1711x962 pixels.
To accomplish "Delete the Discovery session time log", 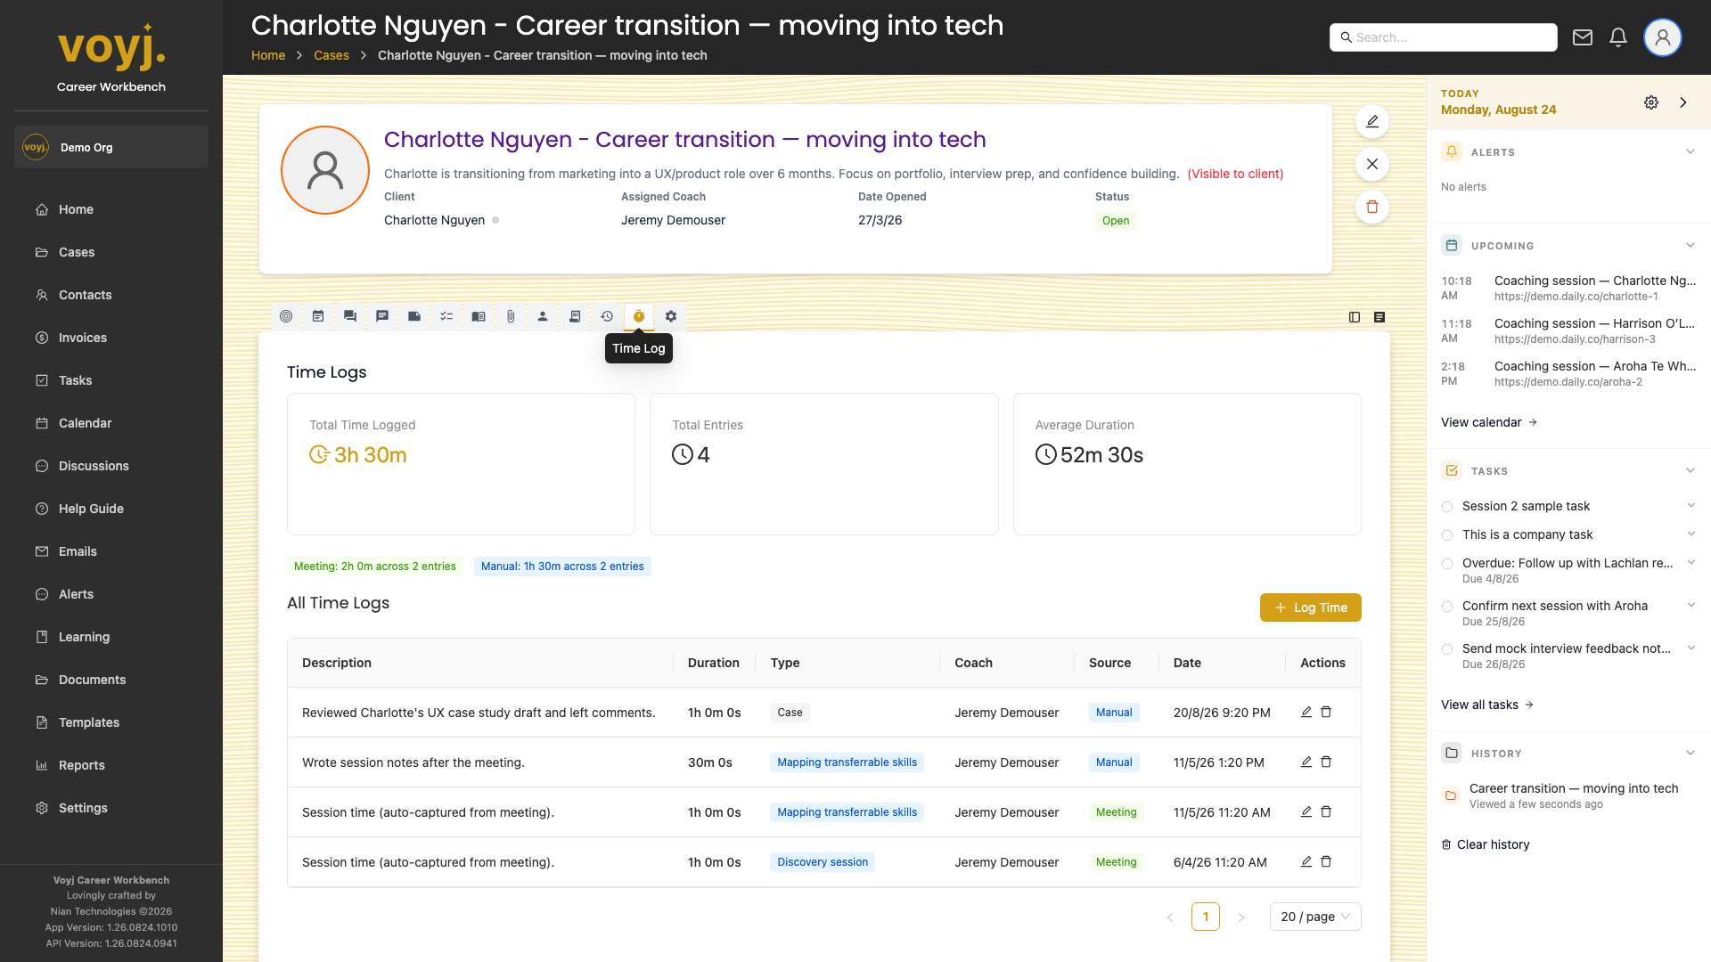I will tap(1326, 861).
